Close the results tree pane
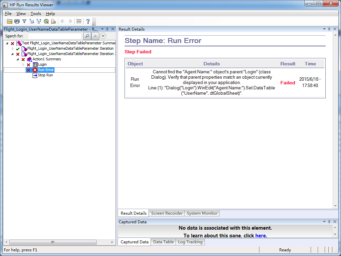This screenshot has width=341, height=256. [113, 29]
